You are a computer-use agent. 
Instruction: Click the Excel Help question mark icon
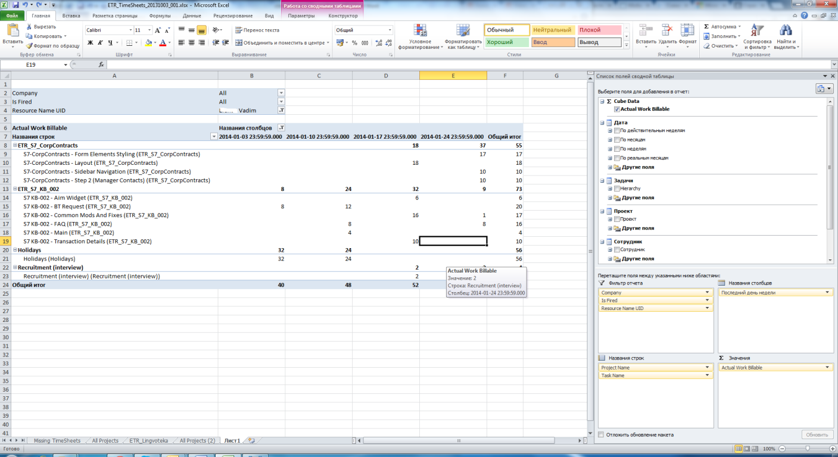pos(805,15)
